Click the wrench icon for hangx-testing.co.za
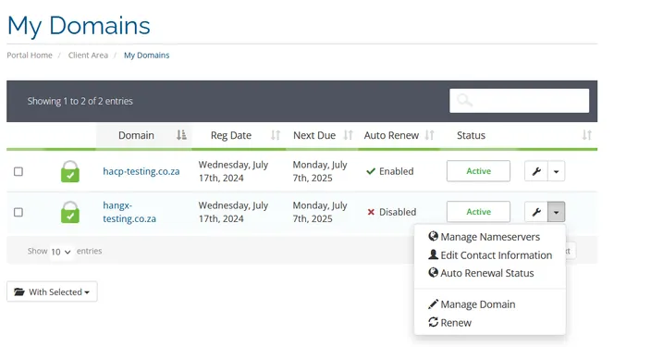 click(536, 212)
